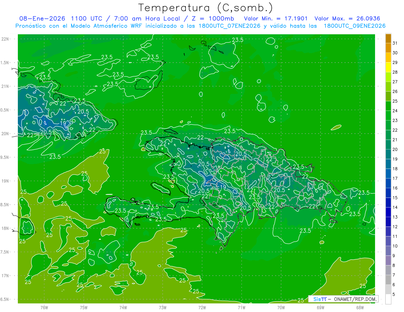Click the "74W" longitude axis label

click(x=123, y=308)
